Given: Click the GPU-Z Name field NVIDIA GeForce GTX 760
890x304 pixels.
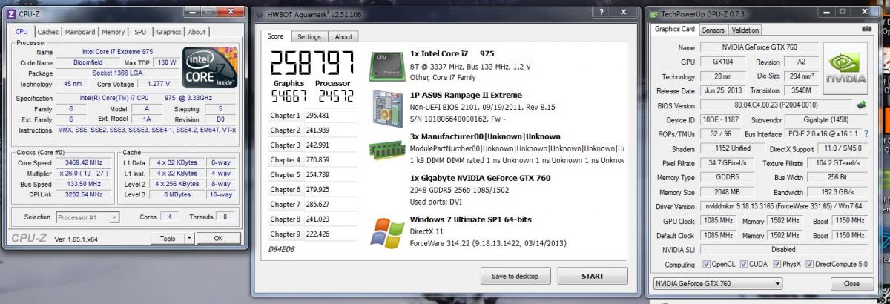Looking at the screenshot, I should (758, 48).
